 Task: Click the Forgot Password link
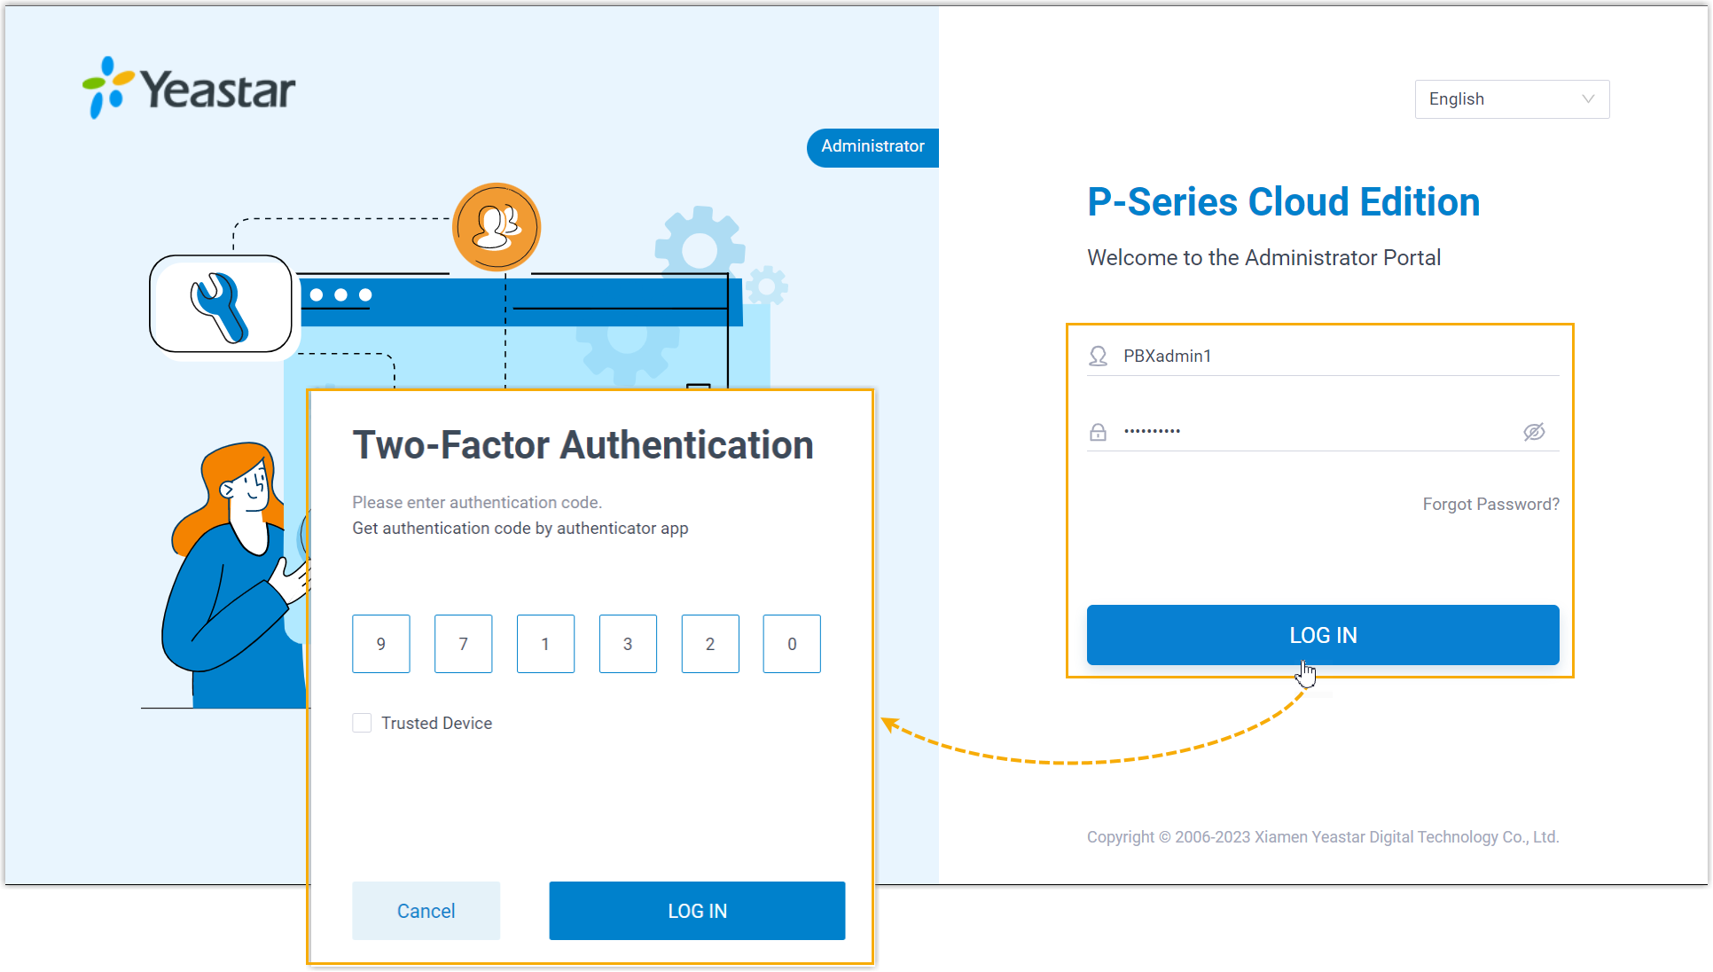[x=1490, y=504]
